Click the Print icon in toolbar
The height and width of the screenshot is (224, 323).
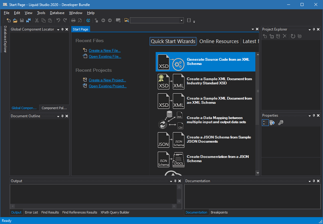pyautogui.click(x=73, y=20)
